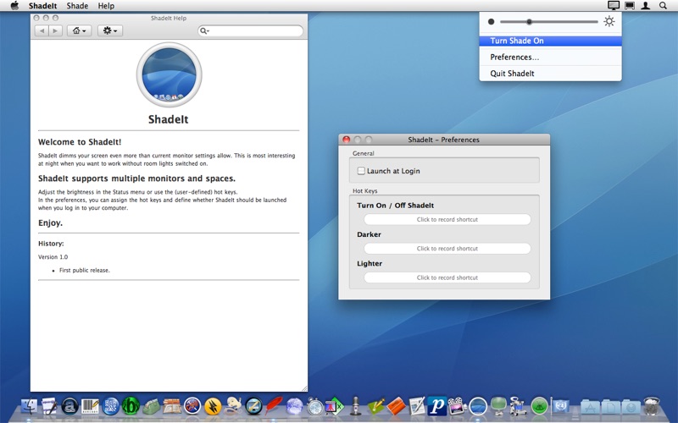Open Finder from the Dock
678x423 pixels.
coord(29,406)
